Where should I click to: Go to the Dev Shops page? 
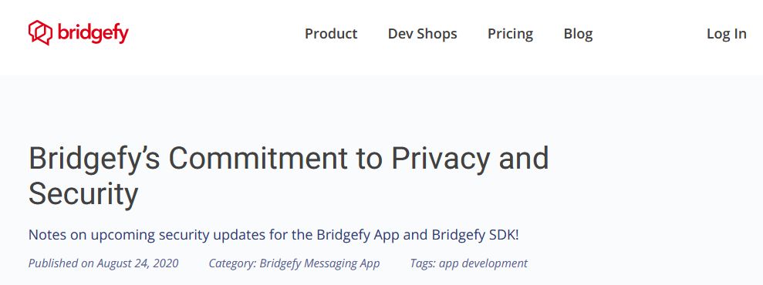[422, 33]
